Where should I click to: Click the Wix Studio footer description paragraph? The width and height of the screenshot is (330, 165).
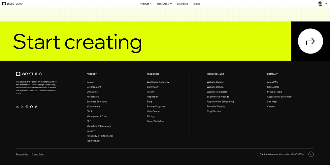36,87
